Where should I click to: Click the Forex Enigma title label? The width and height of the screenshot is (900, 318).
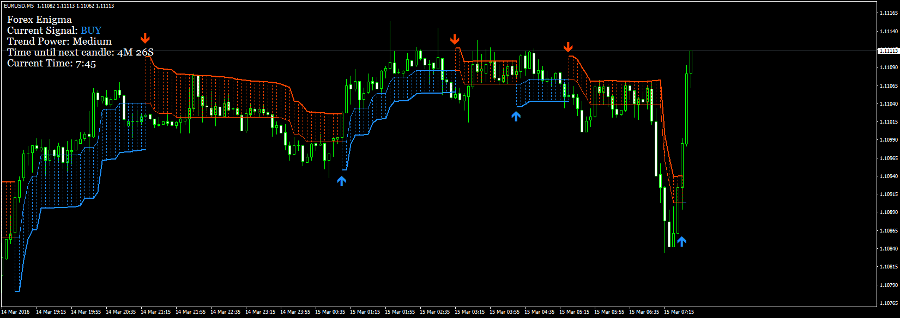[x=39, y=20]
